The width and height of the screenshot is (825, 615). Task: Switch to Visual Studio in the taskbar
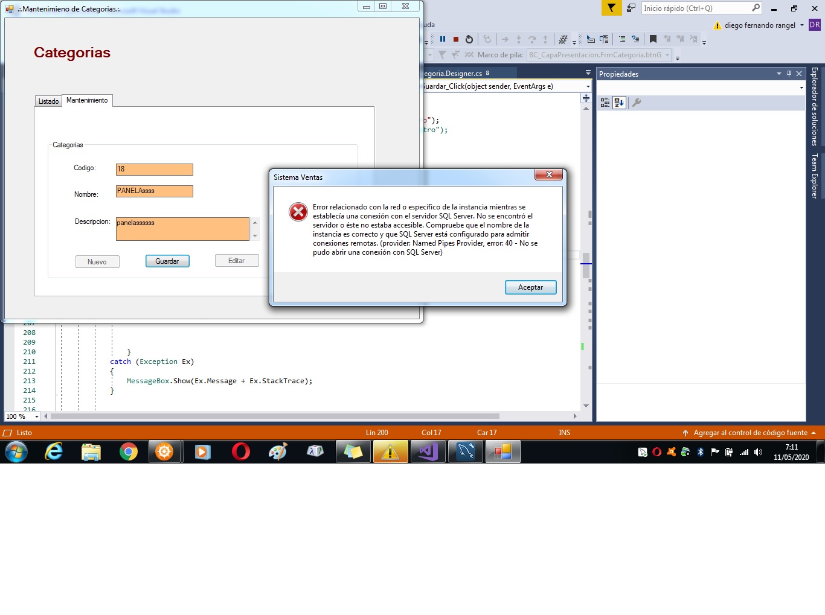(x=428, y=451)
